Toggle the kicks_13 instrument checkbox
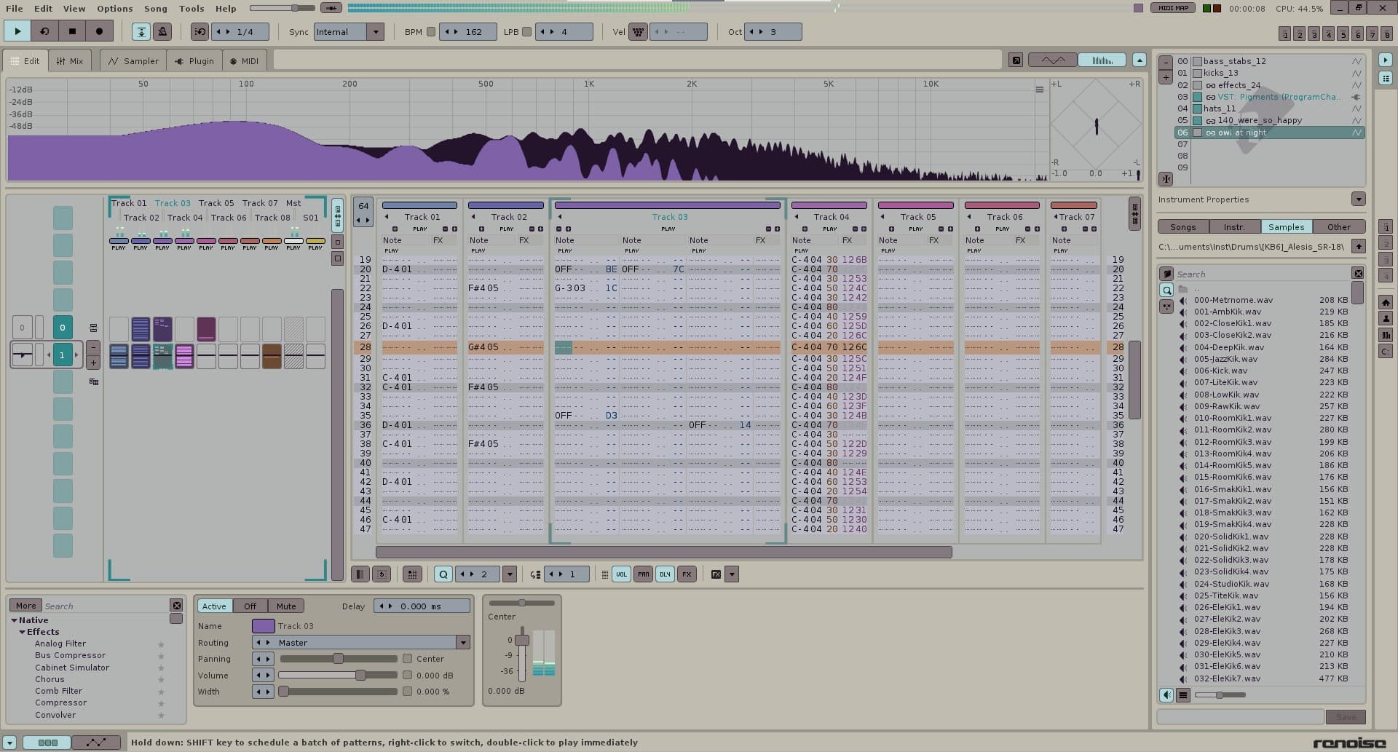 pos(1197,73)
